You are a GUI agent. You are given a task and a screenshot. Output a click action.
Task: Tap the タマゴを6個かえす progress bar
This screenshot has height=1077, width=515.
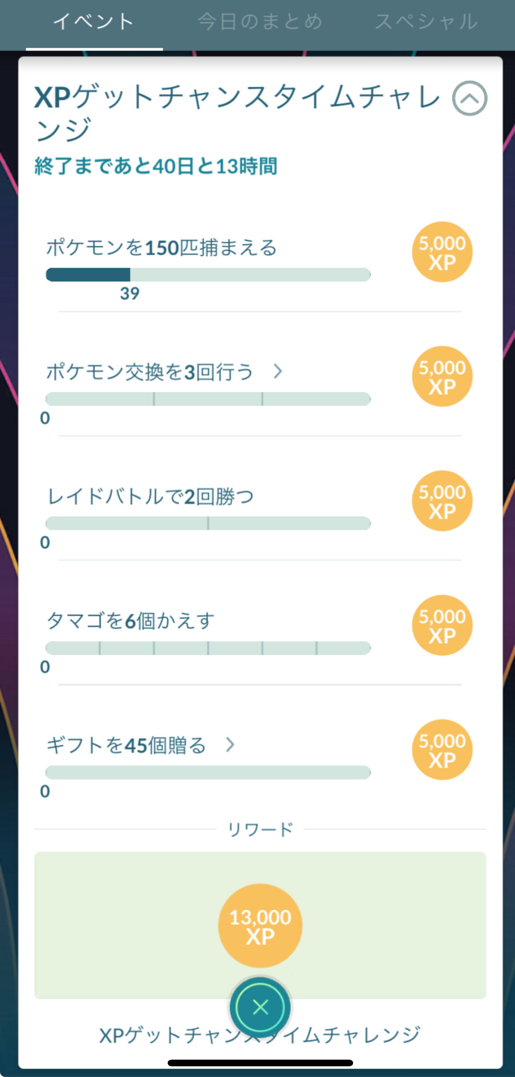tap(208, 648)
